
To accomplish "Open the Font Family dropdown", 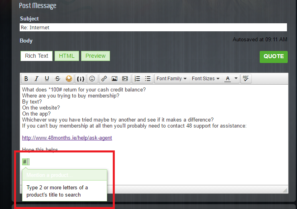I will tap(171, 79).
